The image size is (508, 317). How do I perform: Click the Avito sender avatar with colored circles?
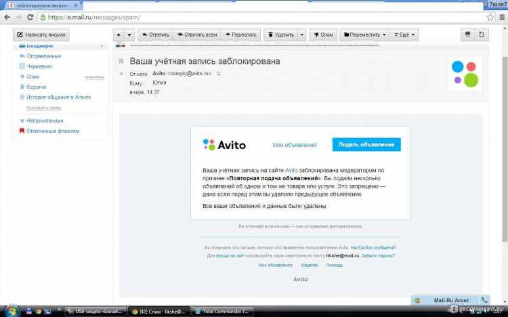(465, 74)
